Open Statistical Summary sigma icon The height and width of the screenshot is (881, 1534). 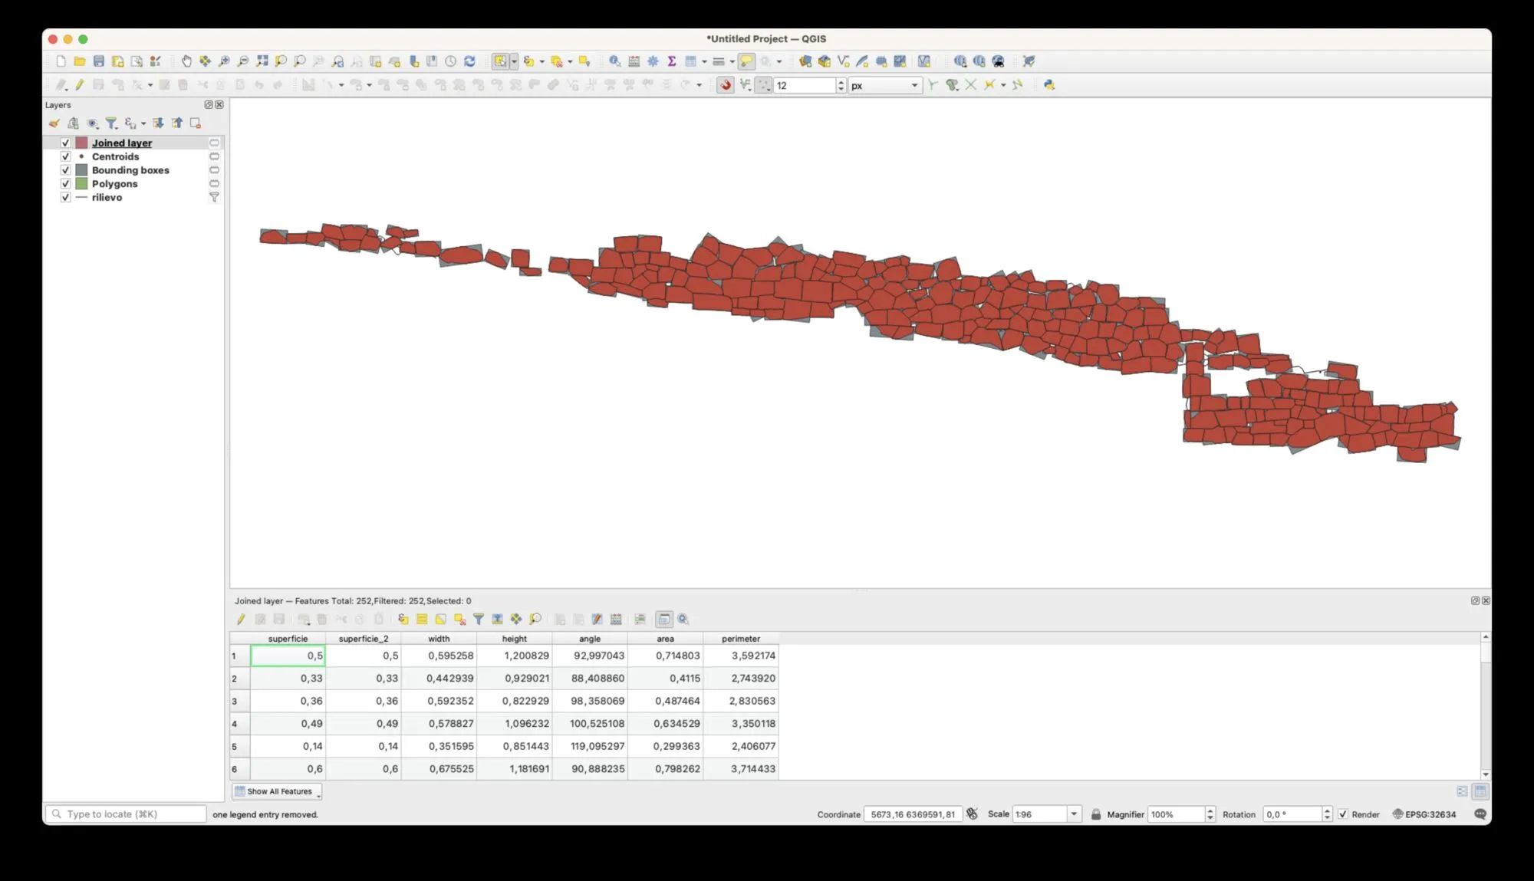coord(671,61)
